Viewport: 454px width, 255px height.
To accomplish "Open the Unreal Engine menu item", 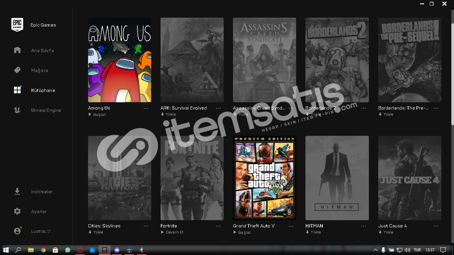I will point(46,110).
